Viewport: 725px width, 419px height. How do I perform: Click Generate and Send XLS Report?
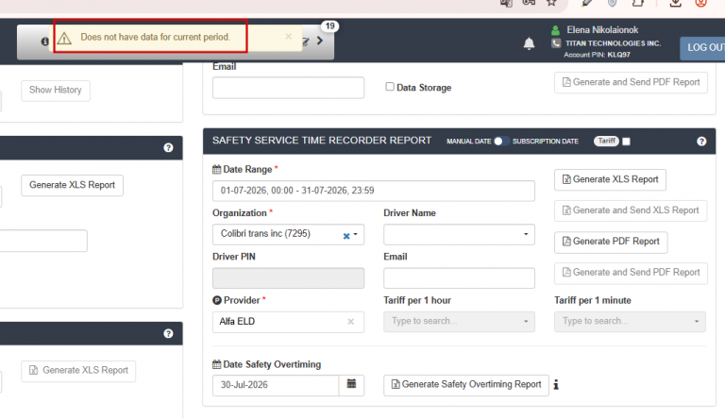point(631,210)
